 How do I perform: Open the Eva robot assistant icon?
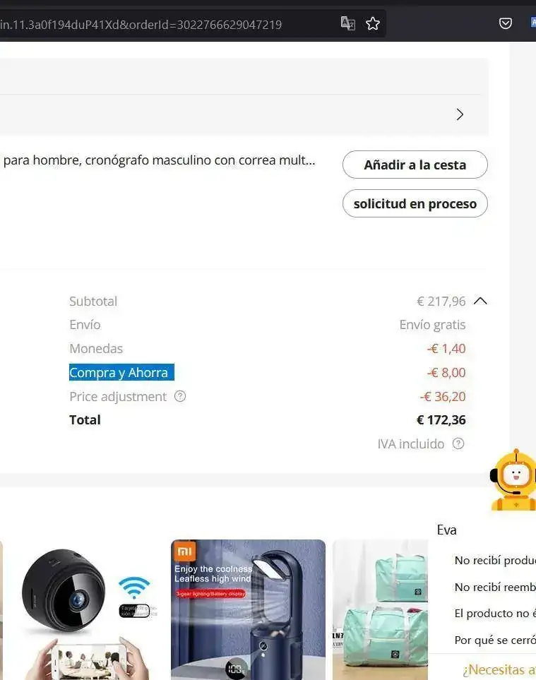513,480
